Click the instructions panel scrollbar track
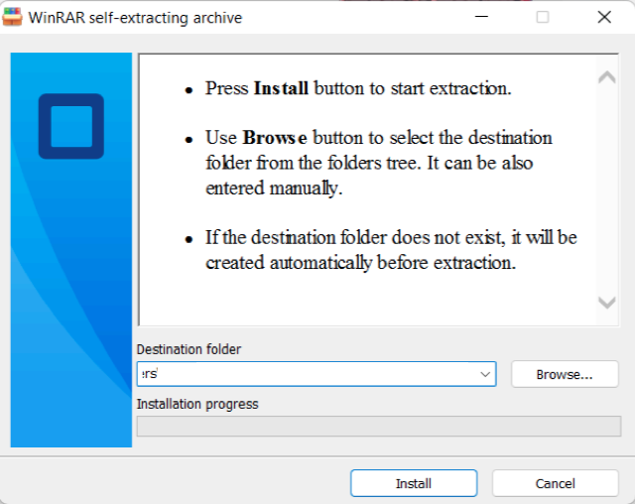The width and height of the screenshot is (635, 504). tap(607, 189)
